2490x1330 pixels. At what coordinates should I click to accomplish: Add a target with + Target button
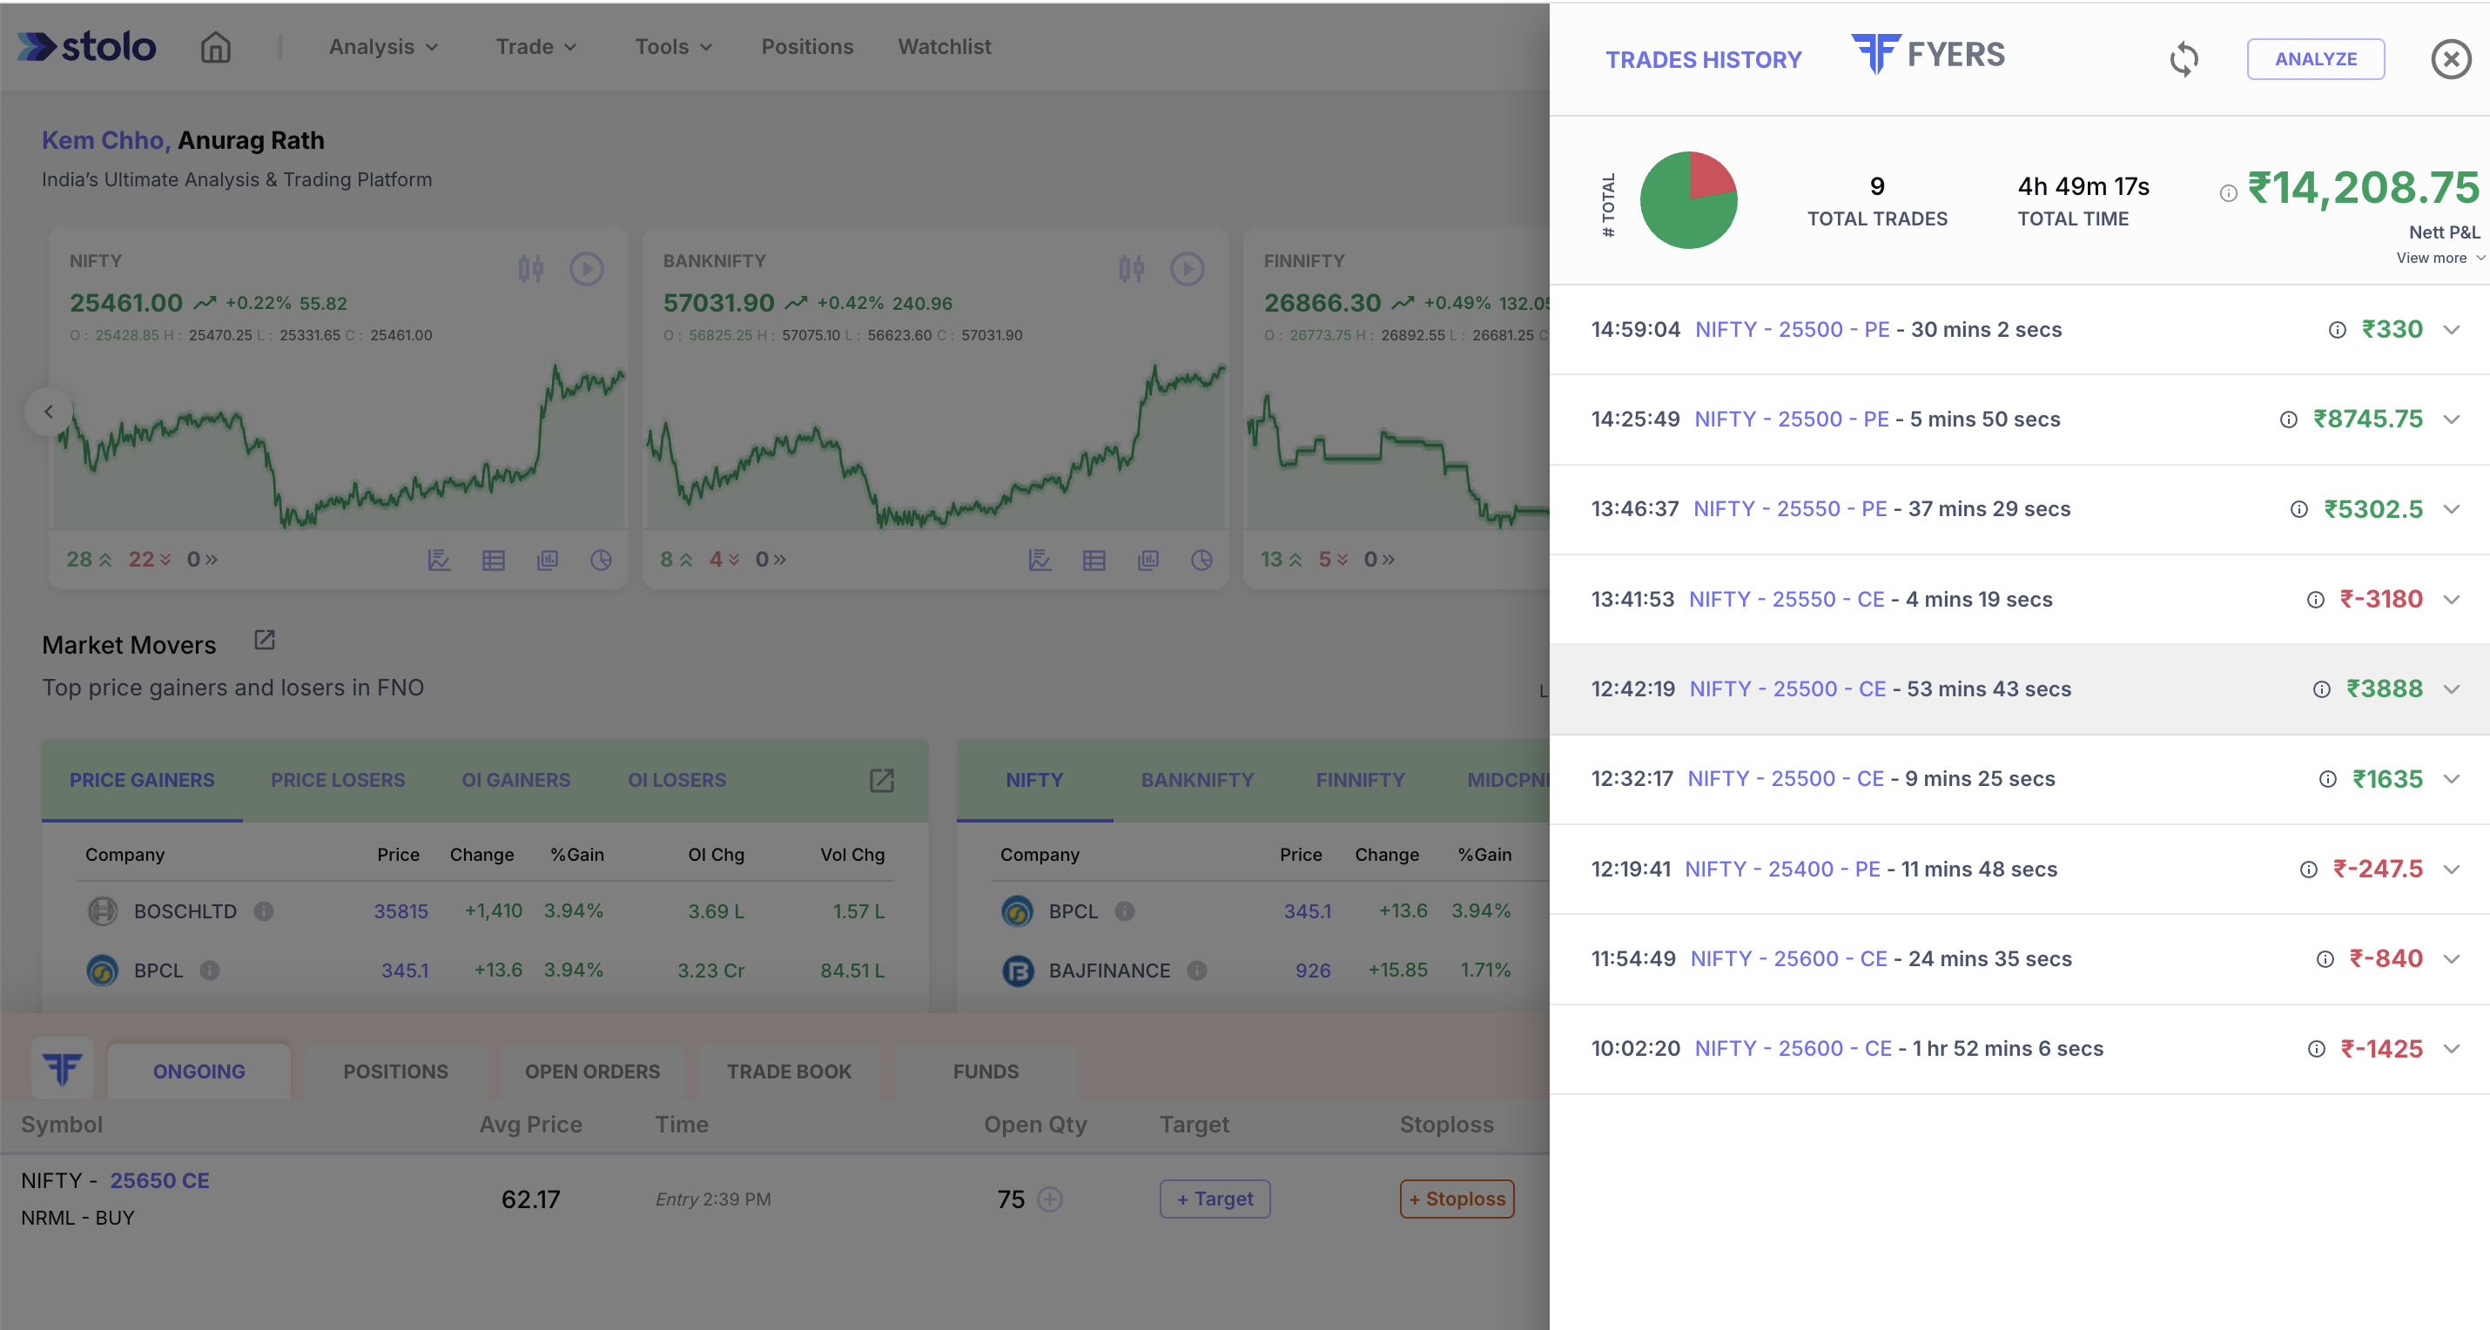tap(1215, 1199)
